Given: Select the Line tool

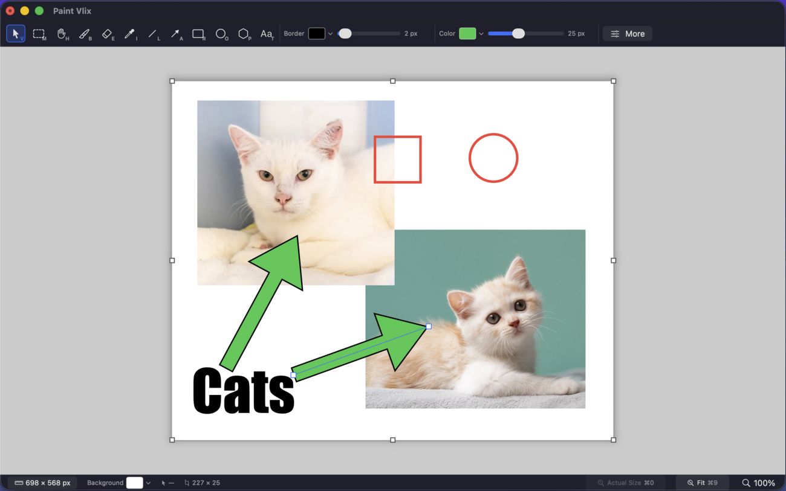Looking at the screenshot, I should [153, 34].
